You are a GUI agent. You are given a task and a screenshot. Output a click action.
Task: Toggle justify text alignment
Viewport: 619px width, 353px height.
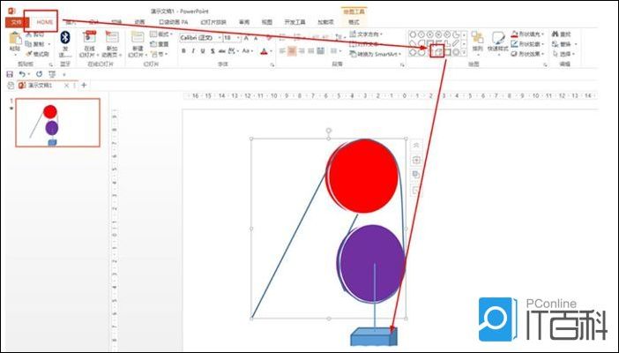[x=311, y=51]
